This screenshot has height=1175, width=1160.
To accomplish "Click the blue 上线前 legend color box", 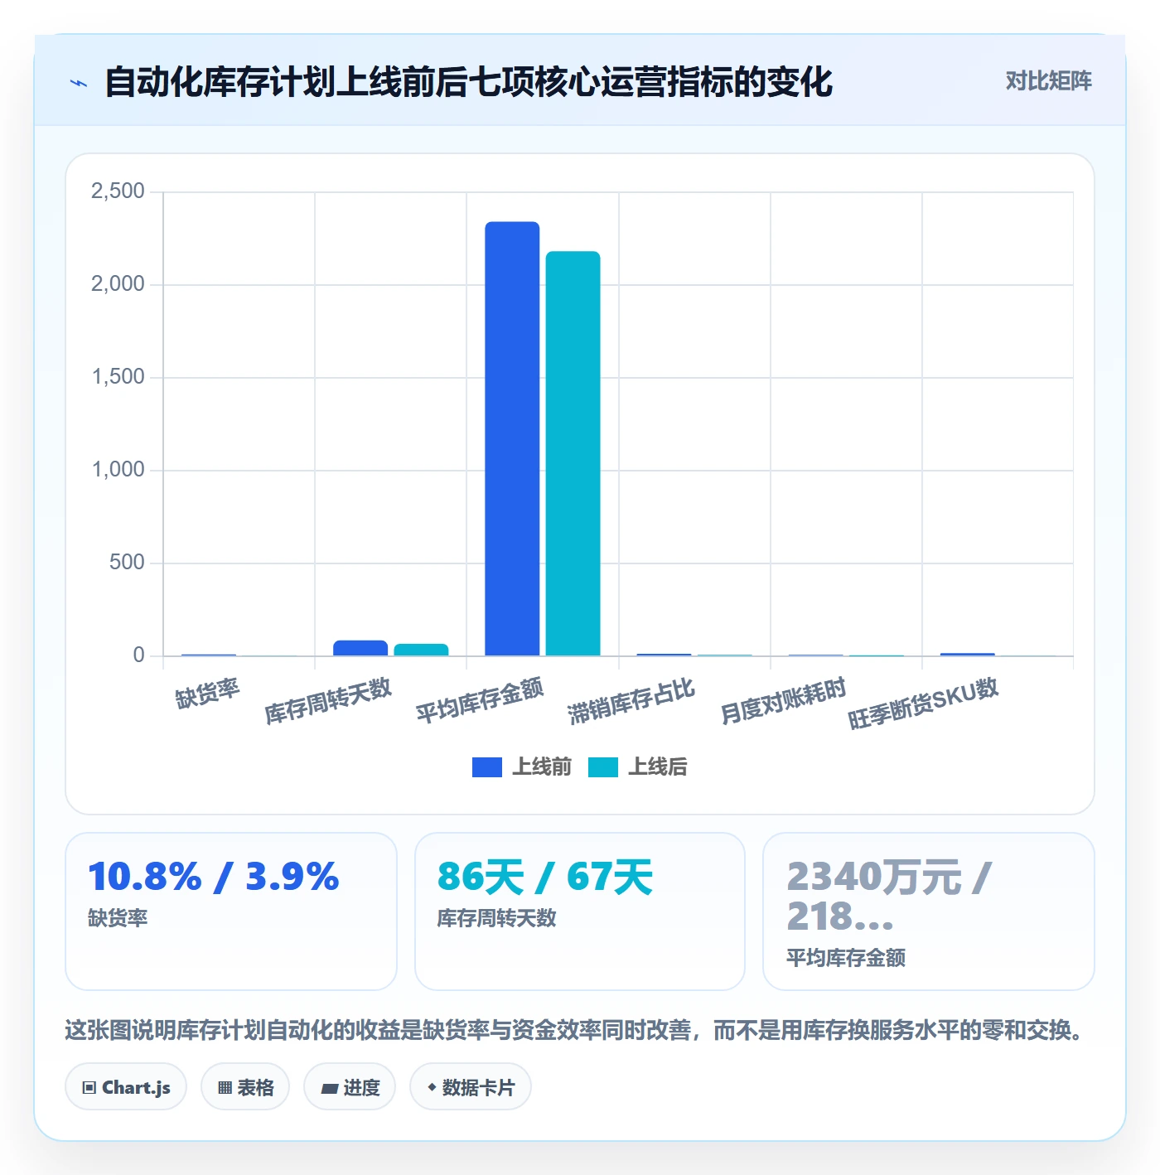I will [x=487, y=767].
